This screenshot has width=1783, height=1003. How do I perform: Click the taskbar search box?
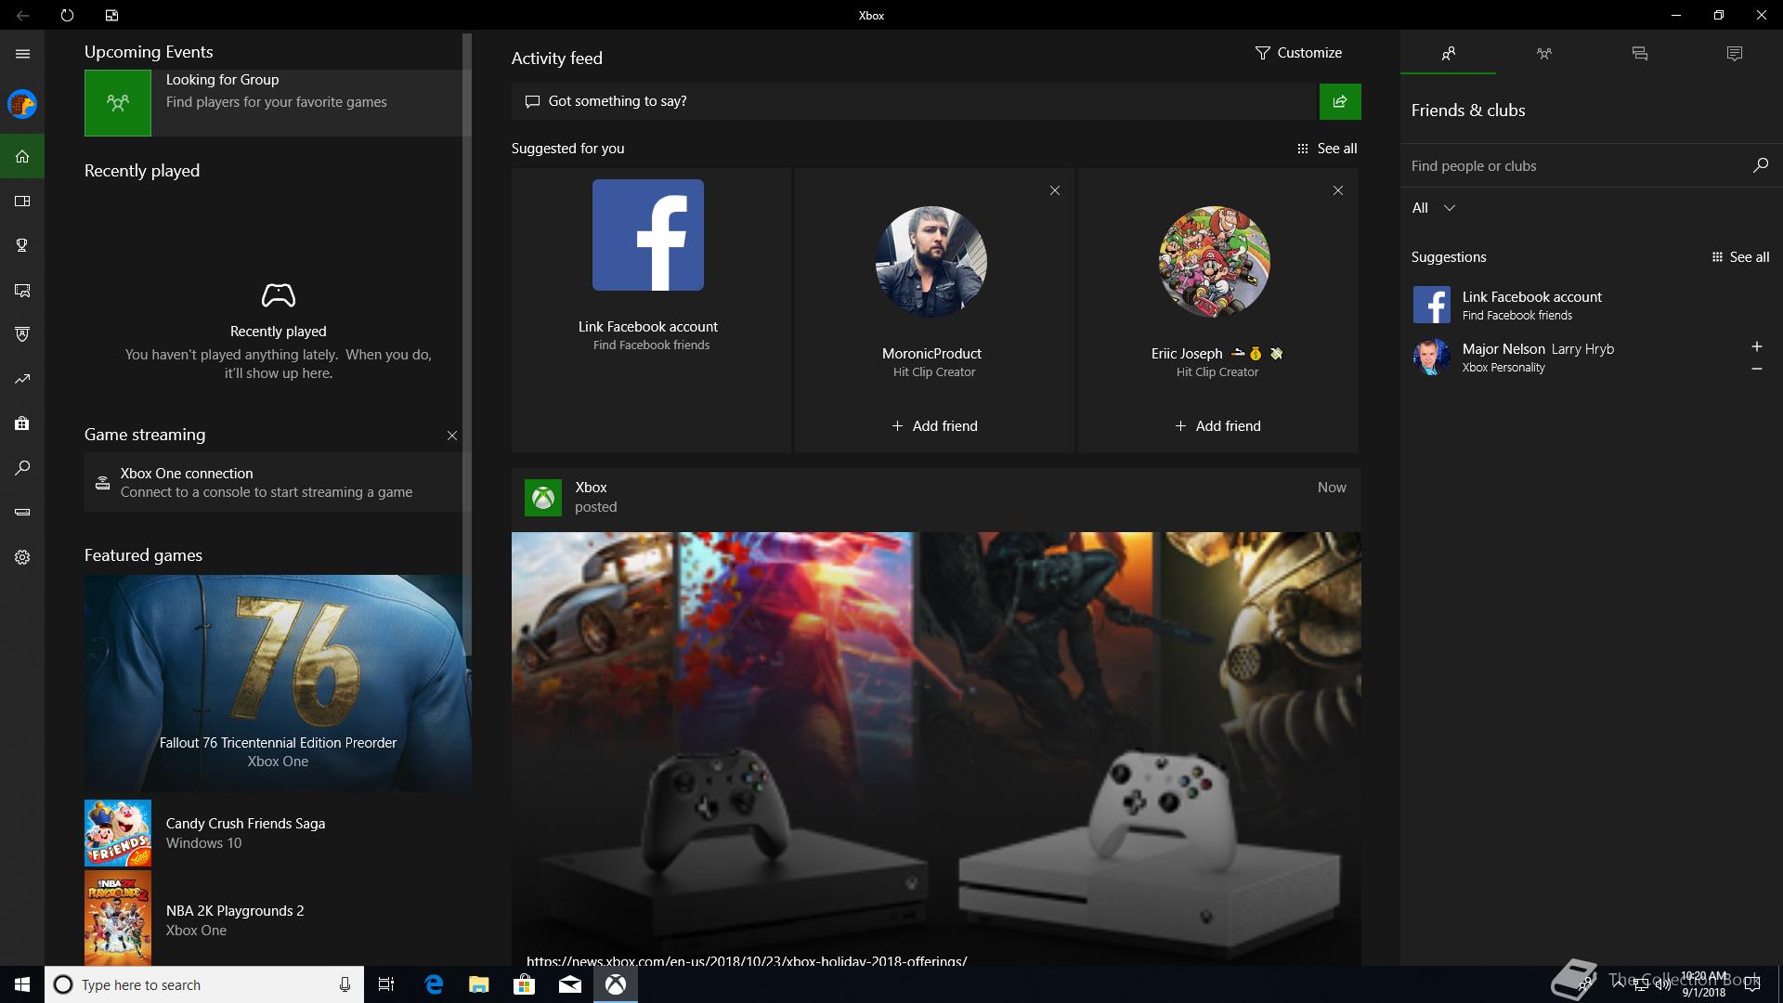[204, 984]
